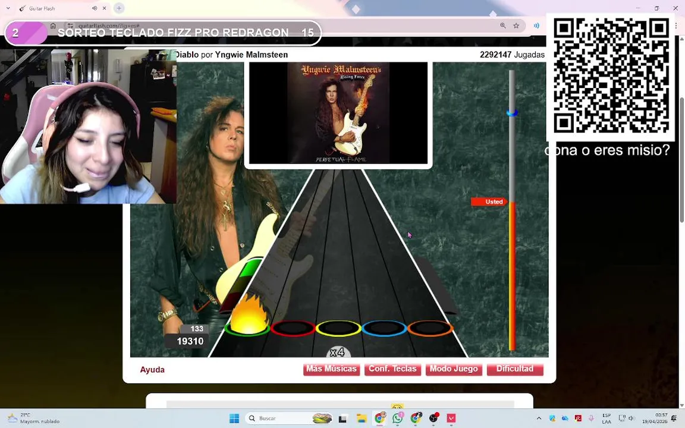Image resolution: width=685 pixels, height=428 pixels.
Task: Hit the green fret button
Action: [247, 328]
